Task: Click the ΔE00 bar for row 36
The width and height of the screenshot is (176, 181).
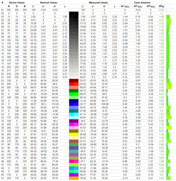Action: pyautogui.click(x=169, y=128)
